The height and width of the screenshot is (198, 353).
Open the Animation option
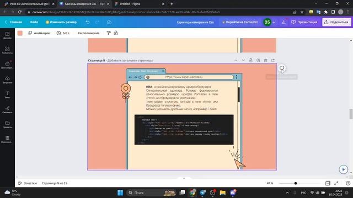click(x=39, y=33)
